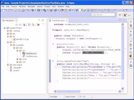134x100 pixels.
Task: Collapse the @Test method fold marker
Action: click(53, 61)
